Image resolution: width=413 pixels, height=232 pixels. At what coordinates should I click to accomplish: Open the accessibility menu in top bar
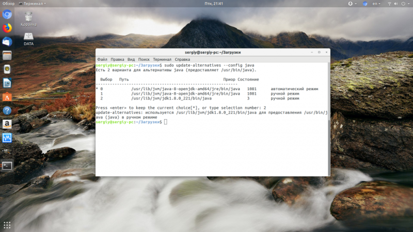[352, 4]
